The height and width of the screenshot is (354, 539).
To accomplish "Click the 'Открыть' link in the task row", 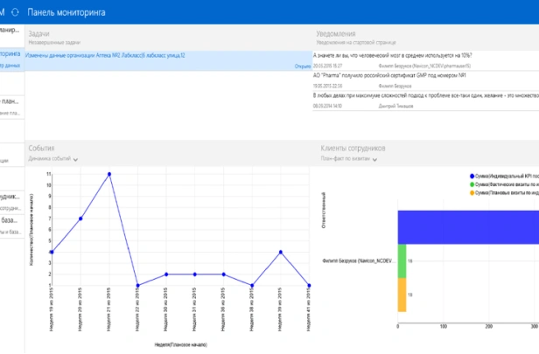I will tap(297, 65).
